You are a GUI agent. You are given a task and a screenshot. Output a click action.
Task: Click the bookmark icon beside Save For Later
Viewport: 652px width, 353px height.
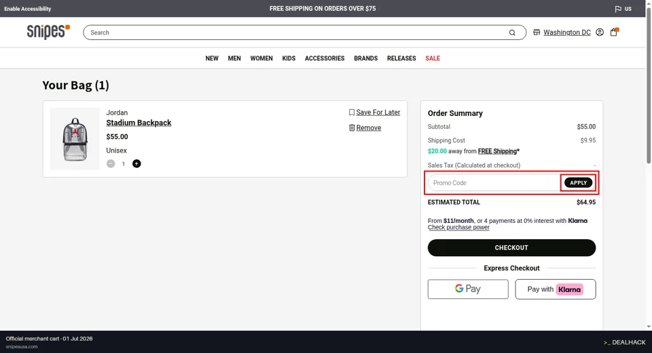point(352,112)
